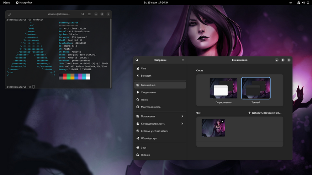Click the text OS: Arch Linux x86_64
The height and width of the screenshot is (175, 312).
coord(73,28)
